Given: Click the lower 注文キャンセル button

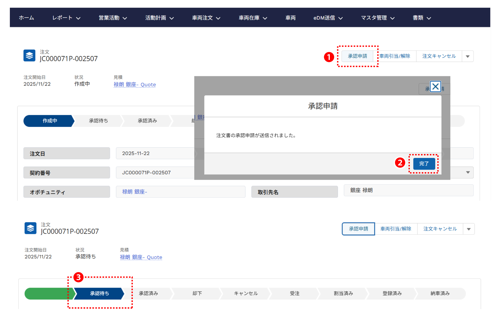Looking at the screenshot, I should (x=440, y=229).
